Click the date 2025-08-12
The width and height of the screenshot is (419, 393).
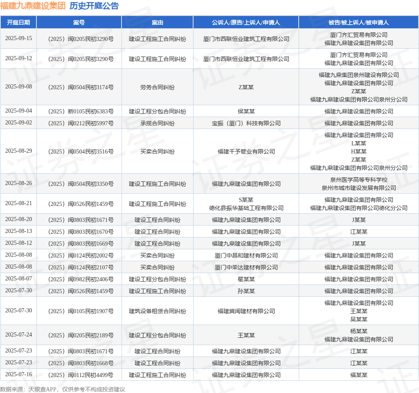coord(18,243)
